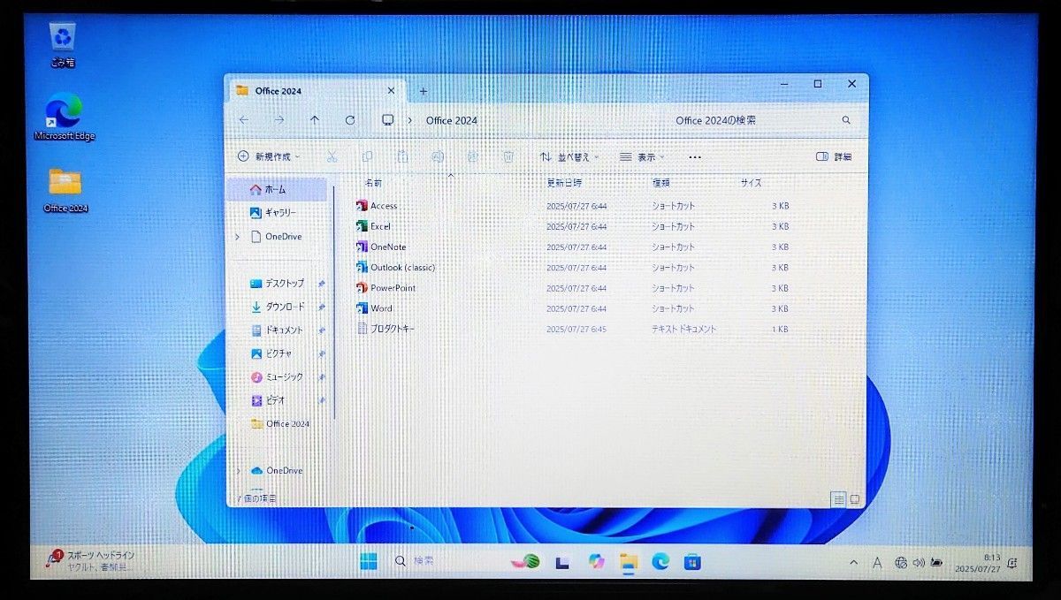
Task: Click the Copy icon in the Explorer toolbar
Action: (x=367, y=156)
